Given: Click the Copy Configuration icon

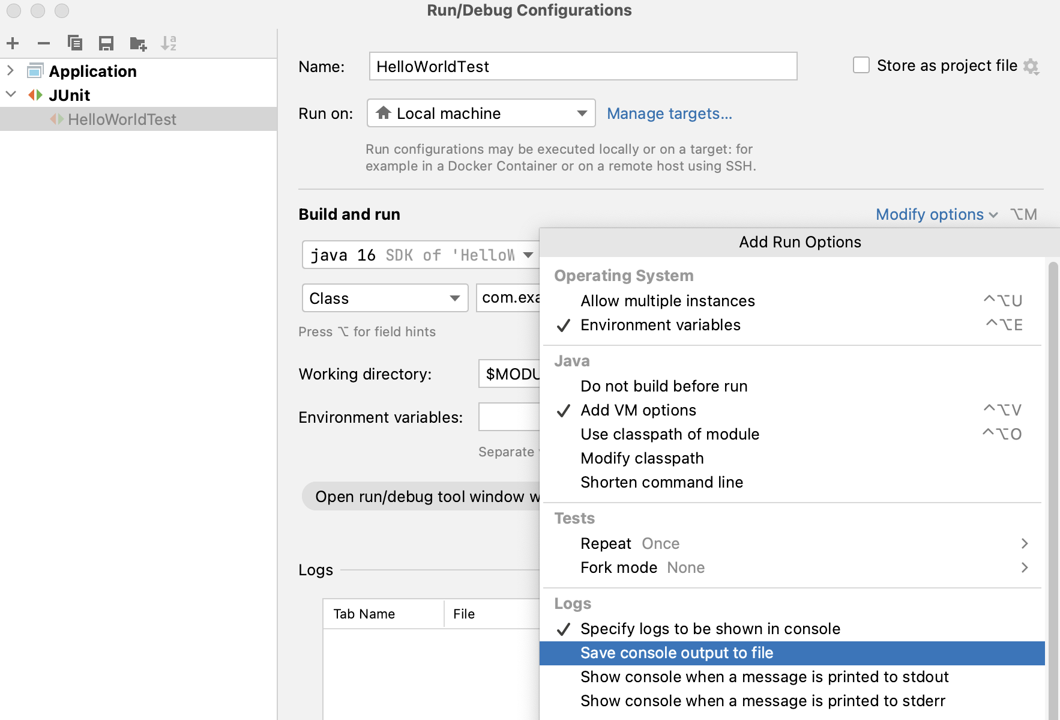Looking at the screenshot, I should point(75,43).
